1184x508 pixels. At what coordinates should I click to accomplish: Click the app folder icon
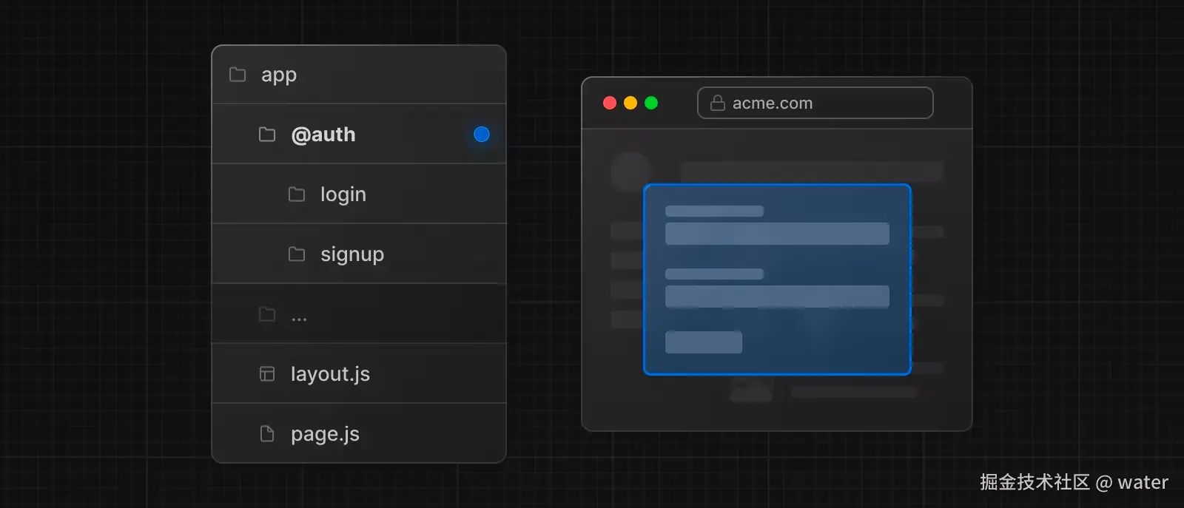point(238,75)
